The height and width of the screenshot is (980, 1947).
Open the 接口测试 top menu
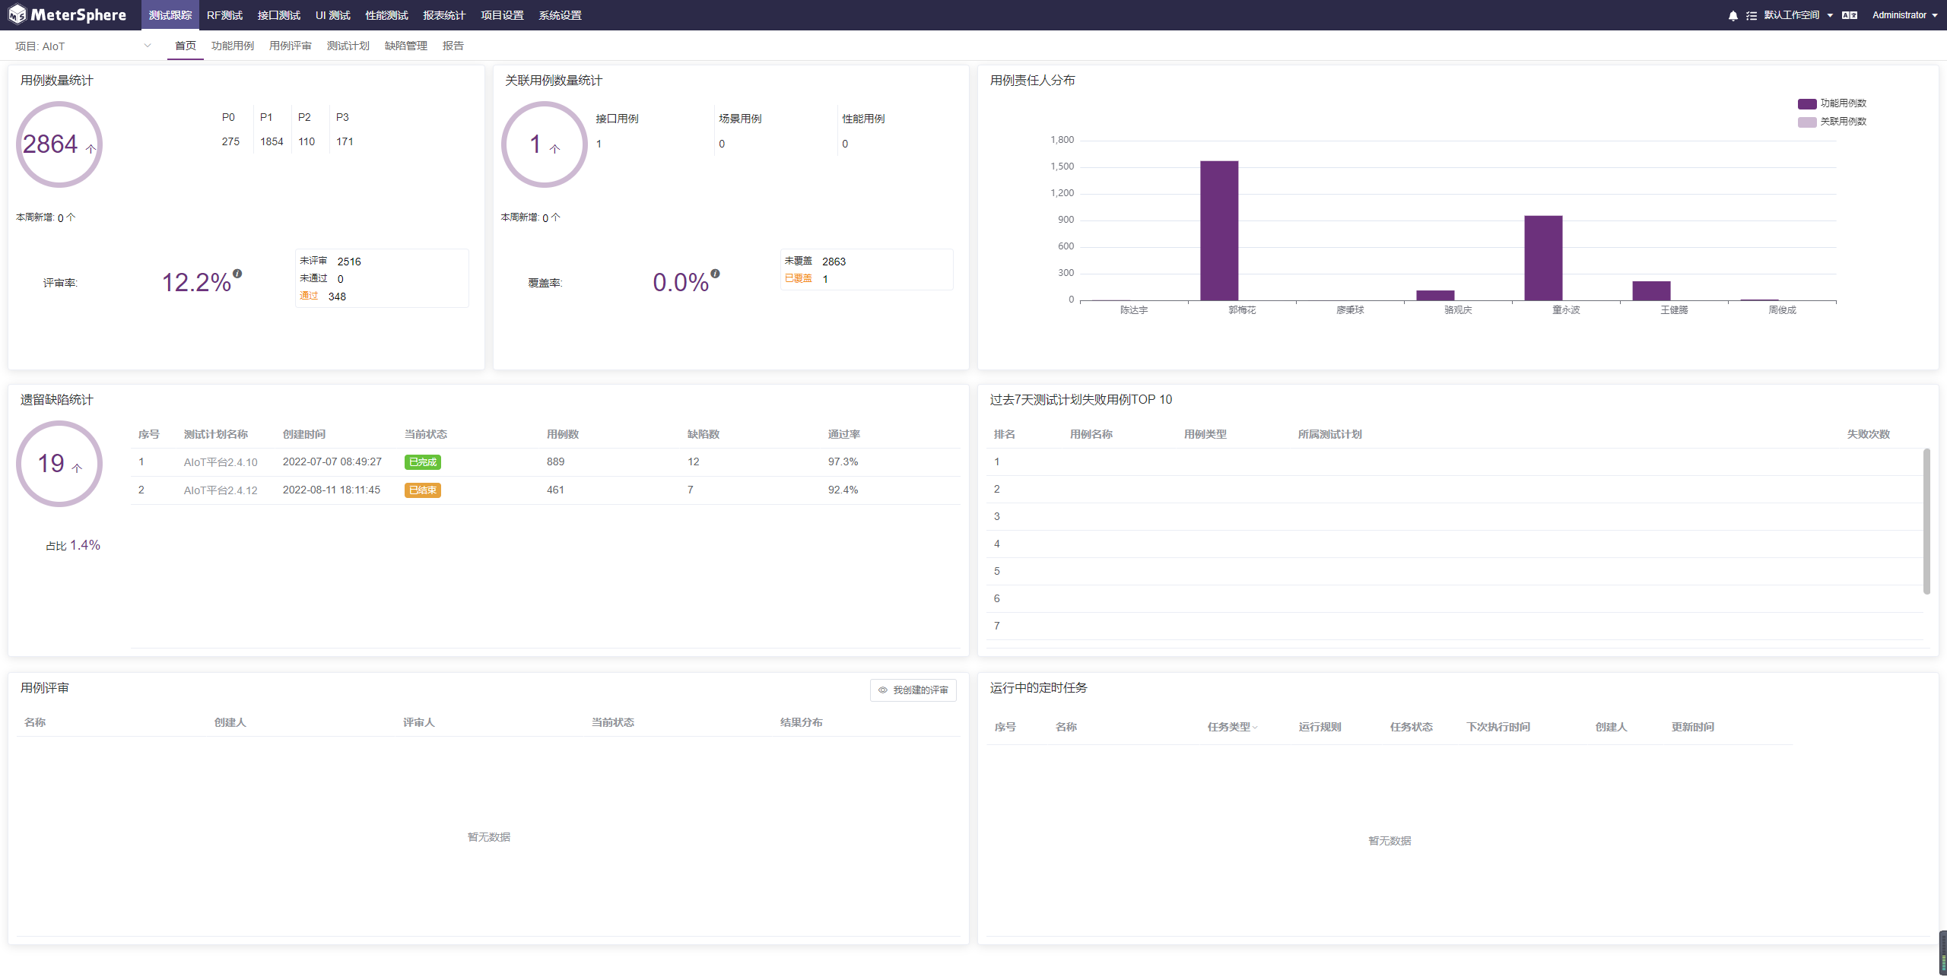pyautogui.click(x=278, y=15)
